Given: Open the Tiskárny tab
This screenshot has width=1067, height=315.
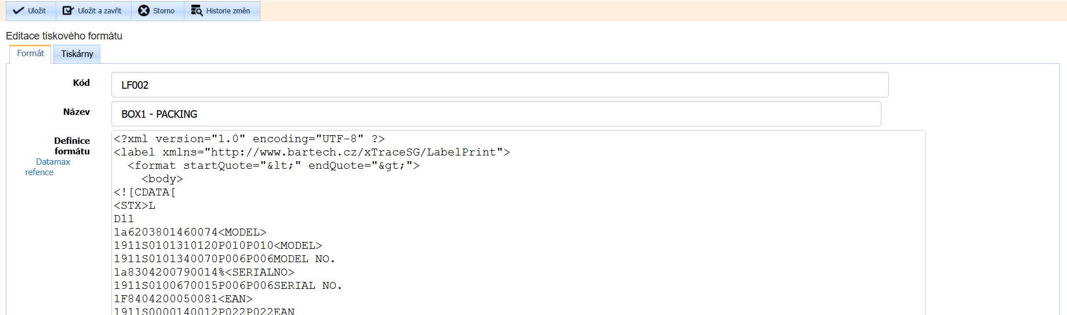Looking at the screenshot, I should point(77,54).
